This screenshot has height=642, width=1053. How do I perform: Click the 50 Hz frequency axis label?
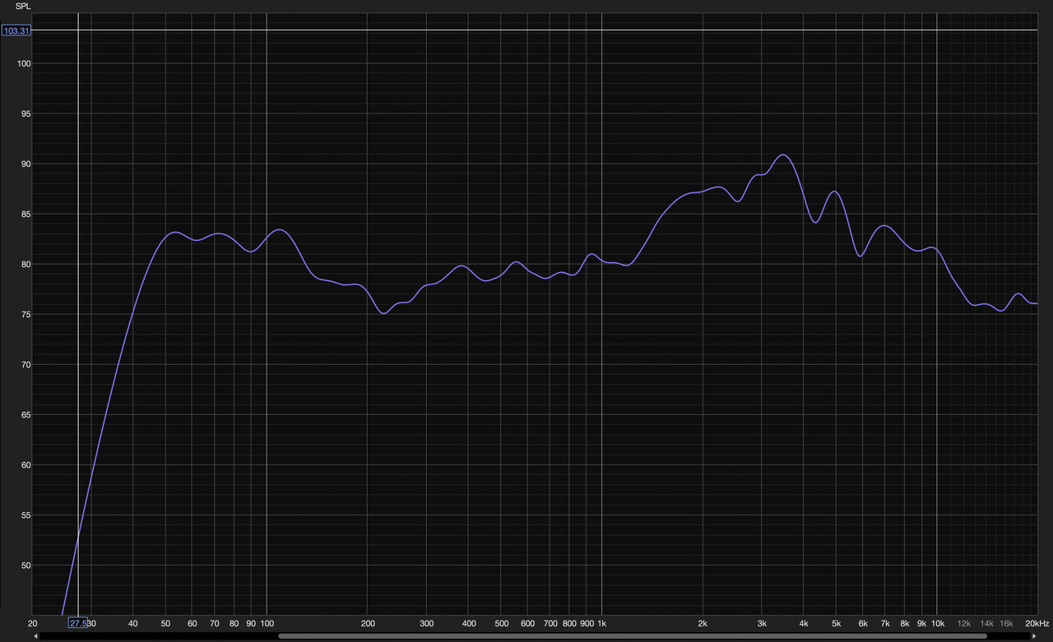click(165, 623)
